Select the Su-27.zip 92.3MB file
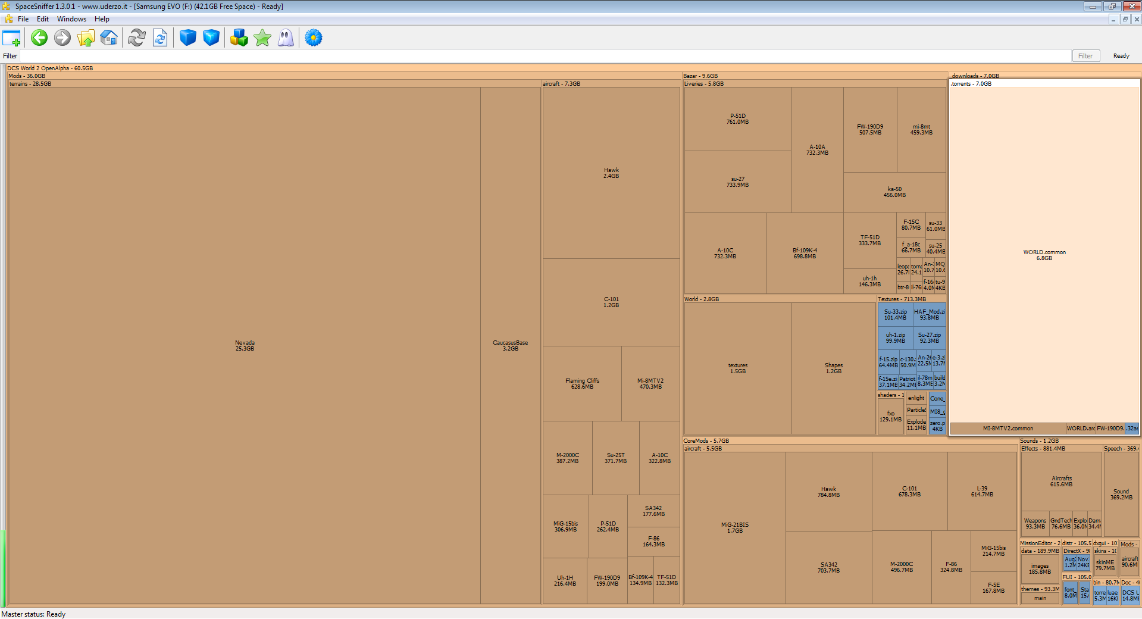Image resolution: width=1142 pixels, height=619 pixels. pos(929,338)
